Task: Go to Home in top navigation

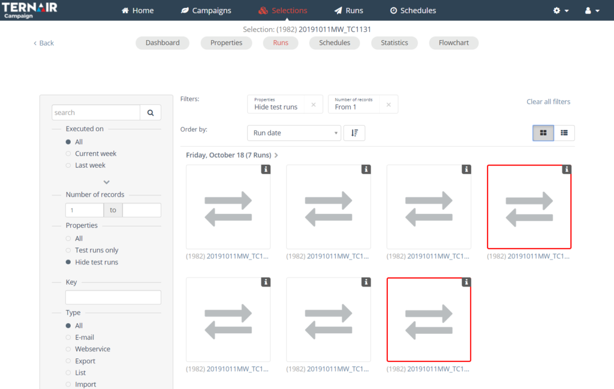Action: 137,11
